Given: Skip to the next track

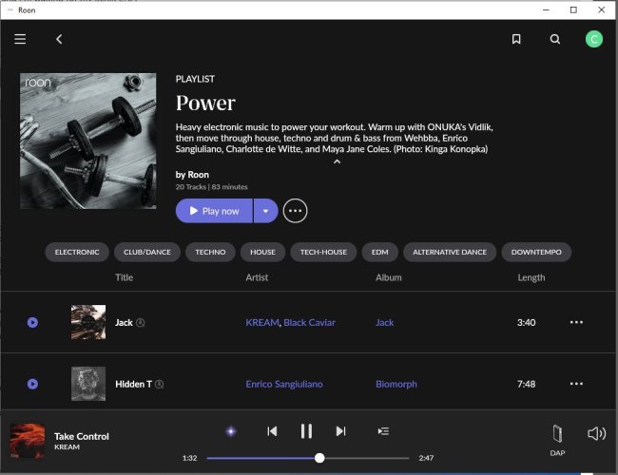Looking at the screenshot, I should [341, 431].
